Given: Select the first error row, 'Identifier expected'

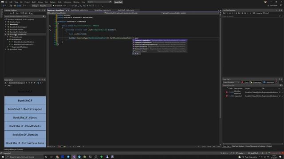Looking at the screenshot, I should [x=252, y=92].
